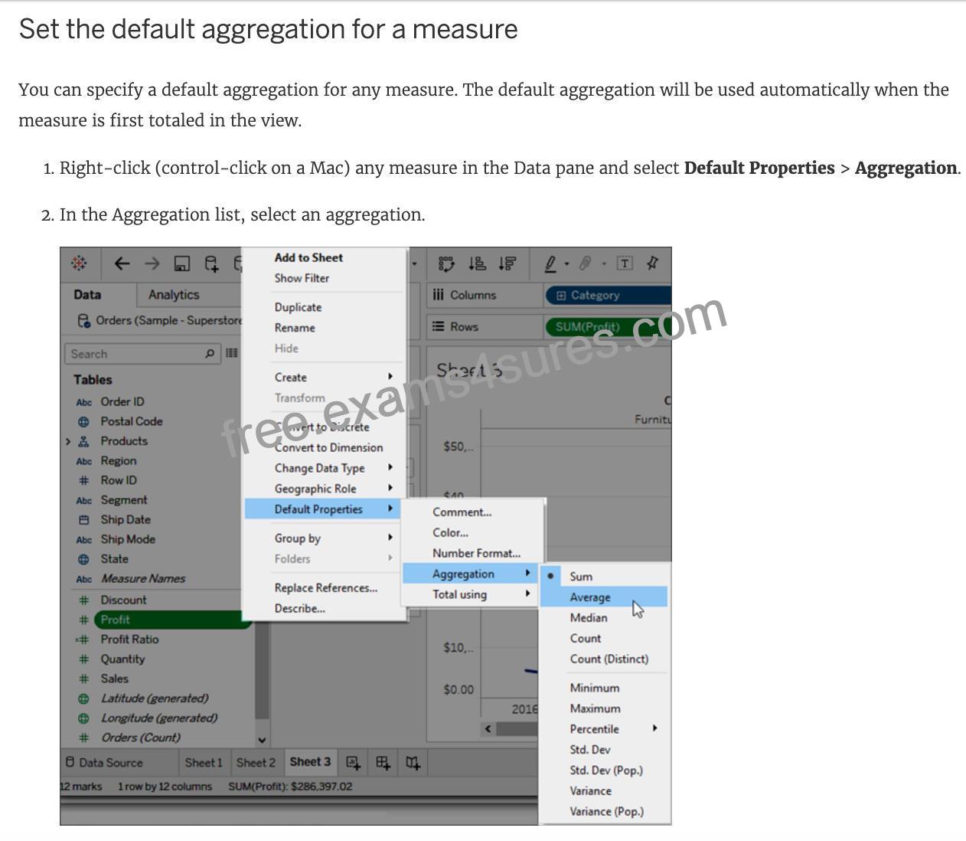Click the globe icon next to Postal Code
Screen dimensions: 966x841
point(83,422)
